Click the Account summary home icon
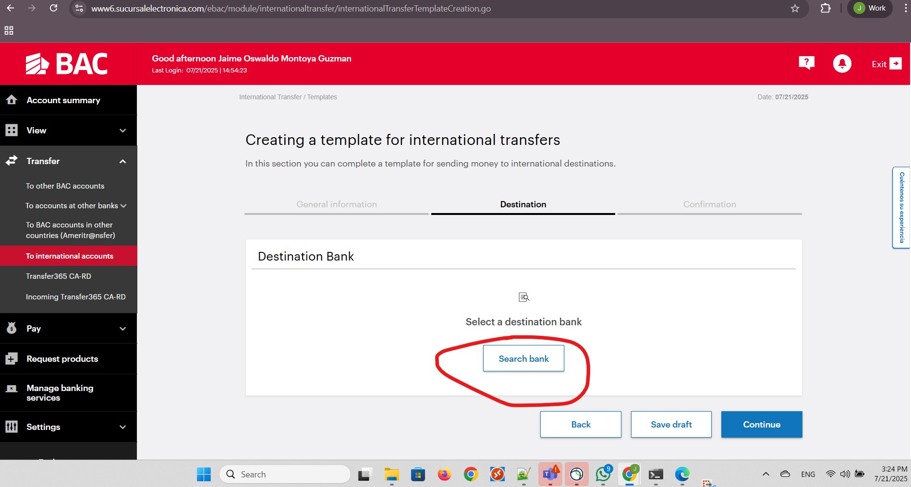The width and height of the screenshot is (911, 487). pyautogui.click(x=12, y=100)
